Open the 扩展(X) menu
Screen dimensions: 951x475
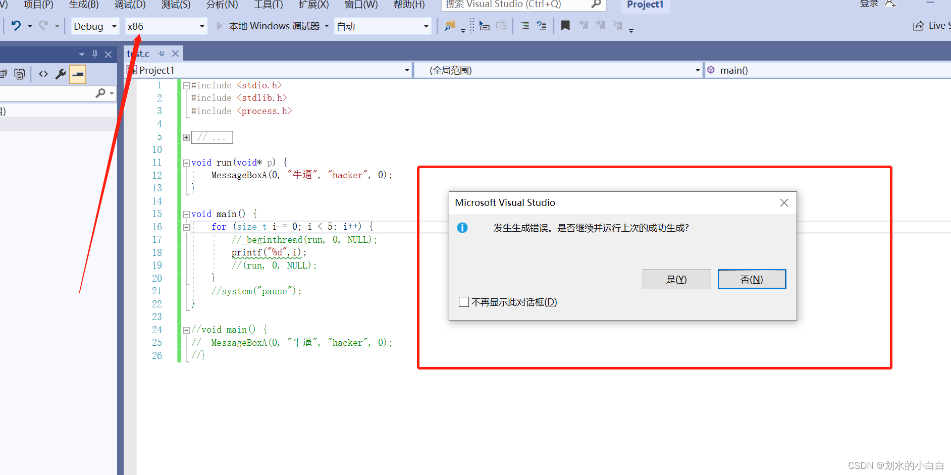[313, 4]
